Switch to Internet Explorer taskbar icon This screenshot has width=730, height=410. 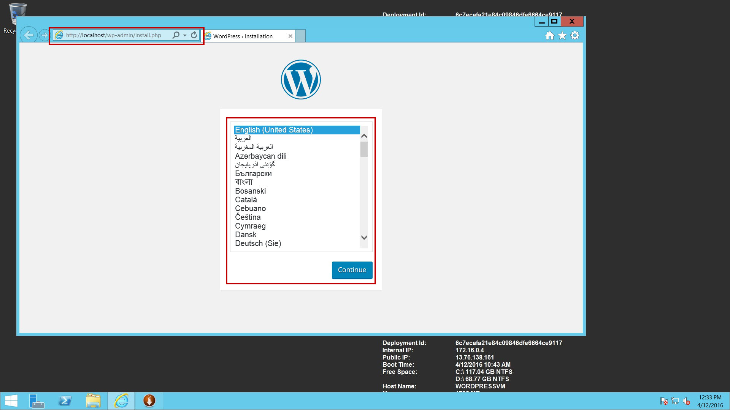pyautogui.click(x=121, y=401)
